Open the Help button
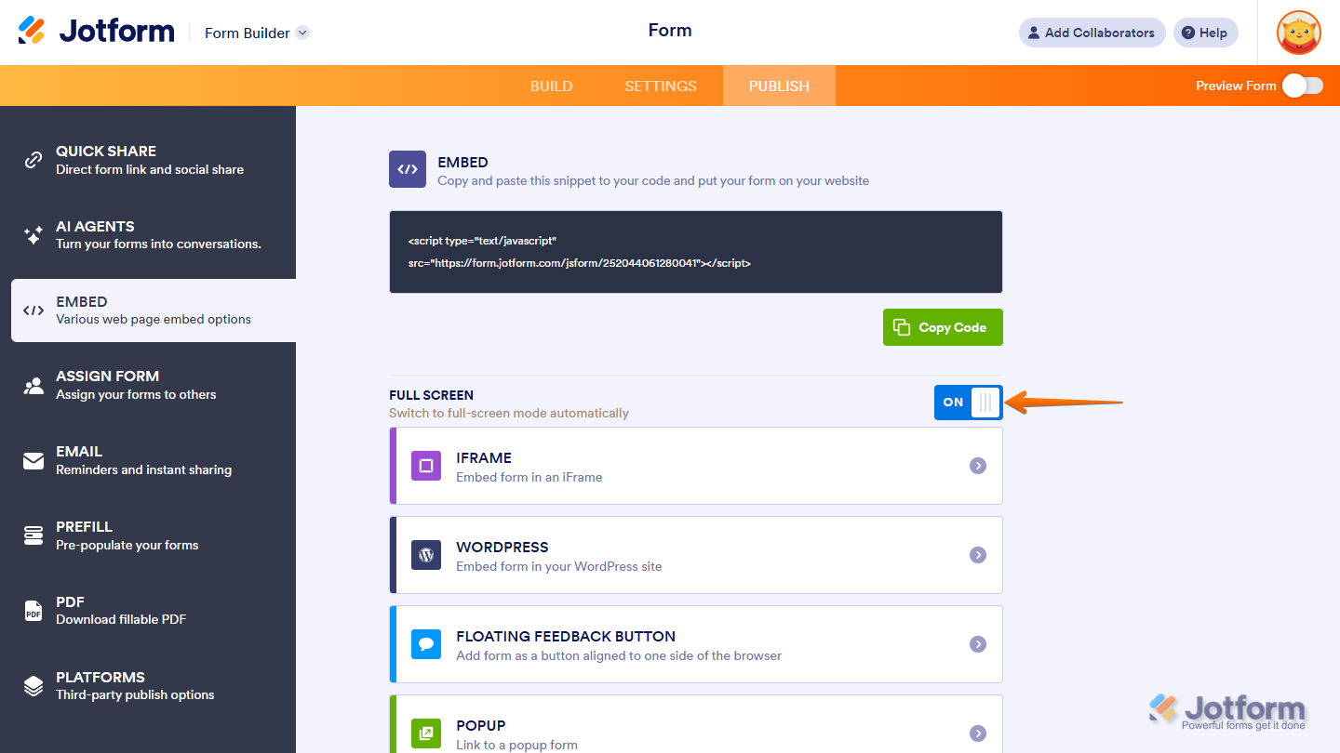Image resolution: width=1340 pixels, height=753 pixels. (x=1206, y=33)
